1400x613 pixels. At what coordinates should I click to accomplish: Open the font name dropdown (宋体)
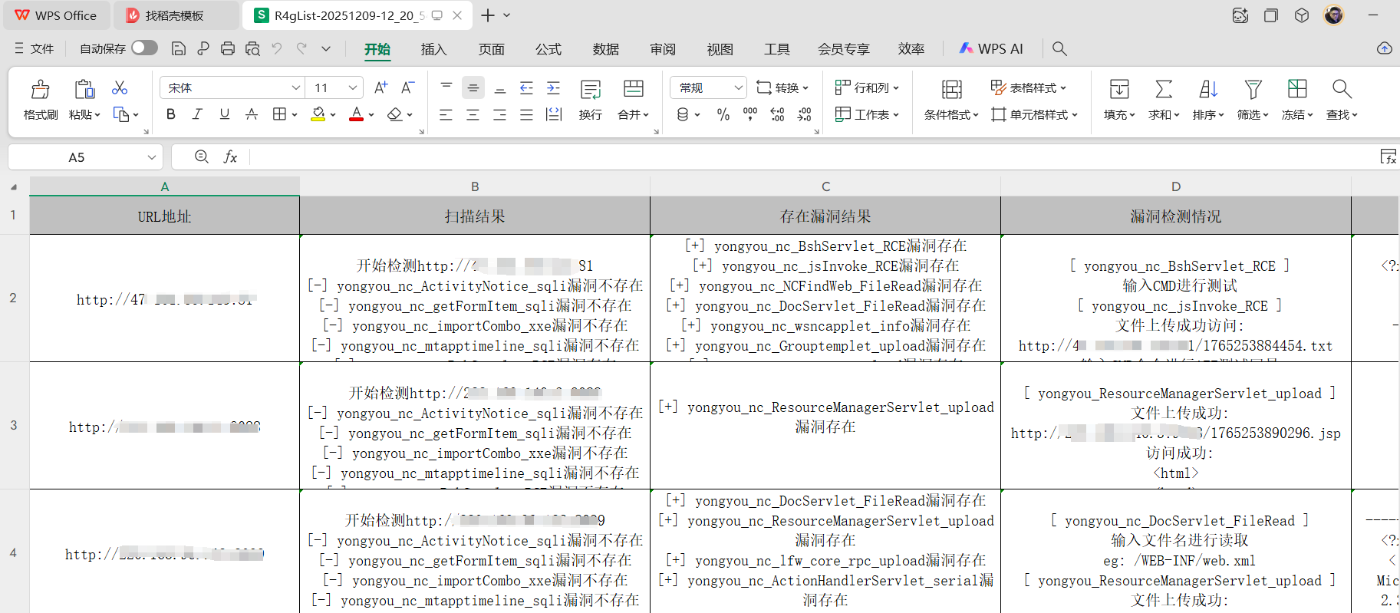[x=295, y=87]
